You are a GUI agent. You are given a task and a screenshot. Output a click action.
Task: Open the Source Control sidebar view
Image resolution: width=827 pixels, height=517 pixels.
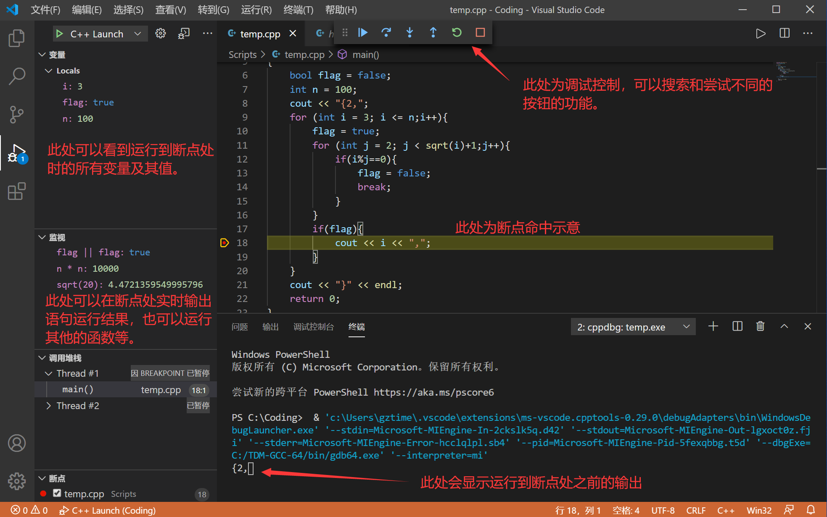tap(17, 114)
